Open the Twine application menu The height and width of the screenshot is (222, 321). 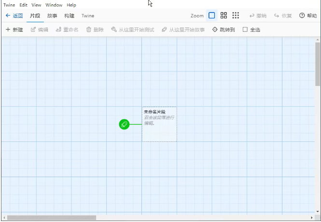tap(9, 5)
